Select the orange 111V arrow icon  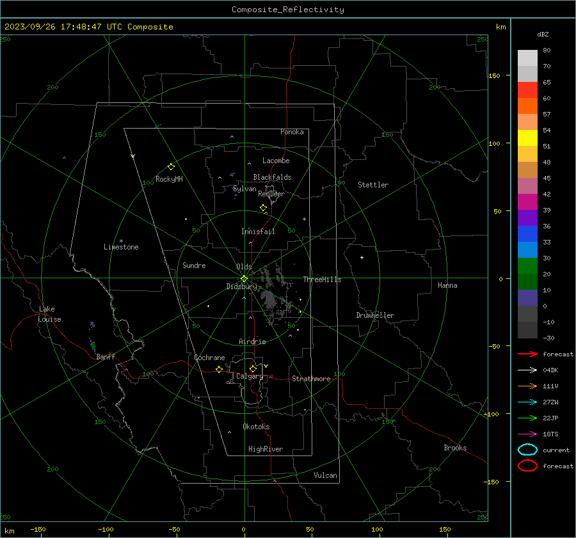tap(527, 386)
